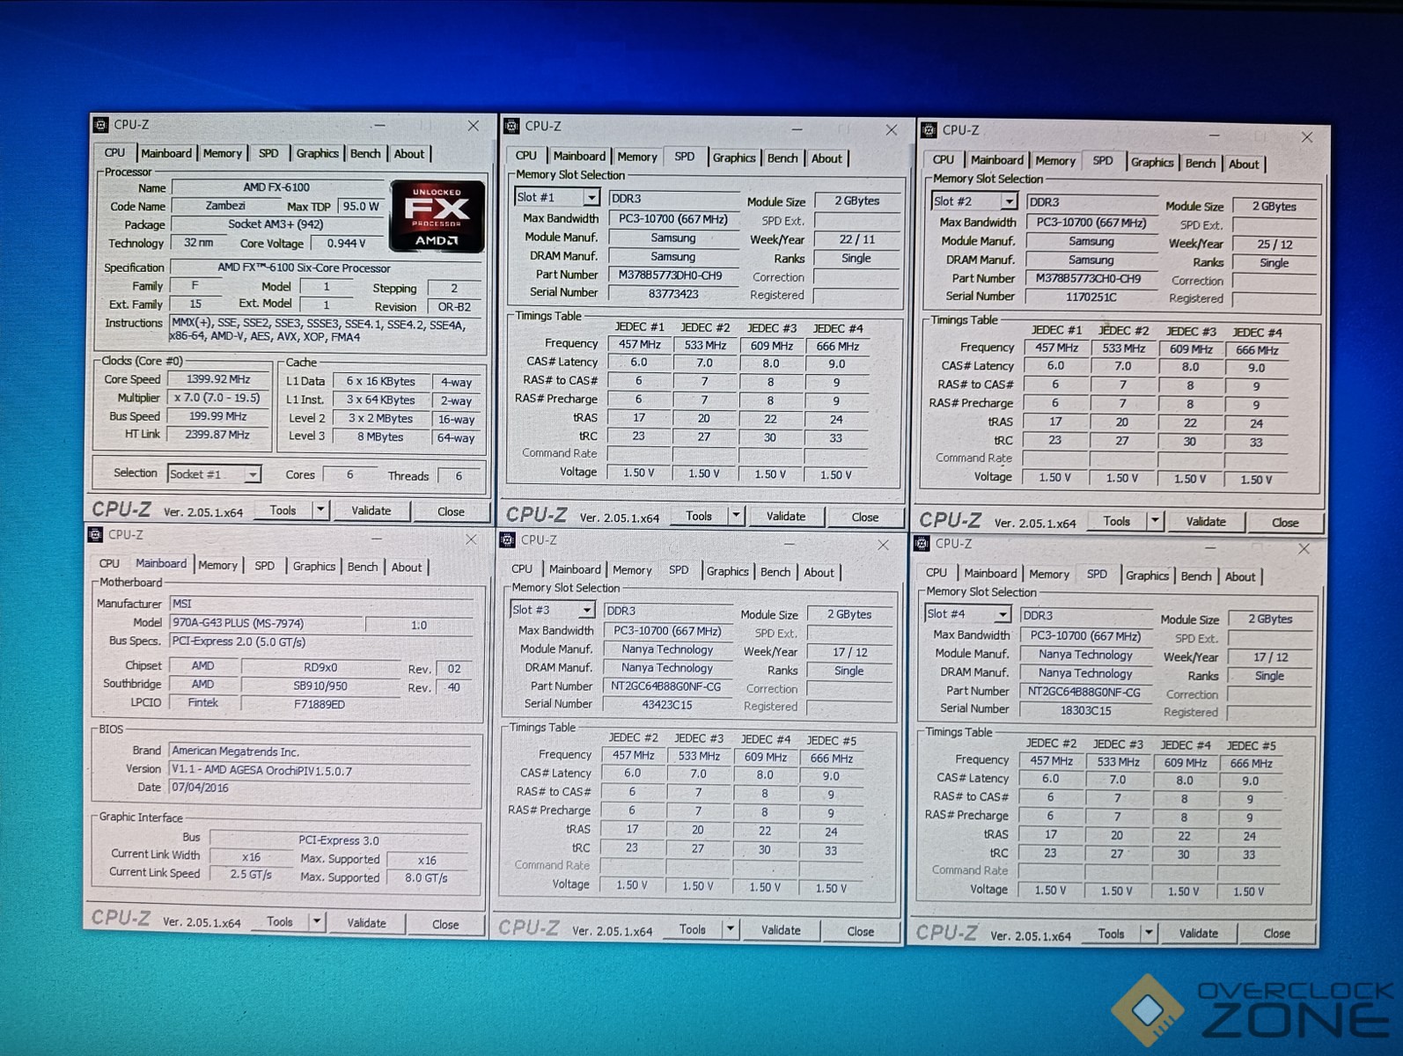This screenshot has height=1056, width=1403.
Task: Click the serial number '43423C15'
Action: click(x=667, y=704)
